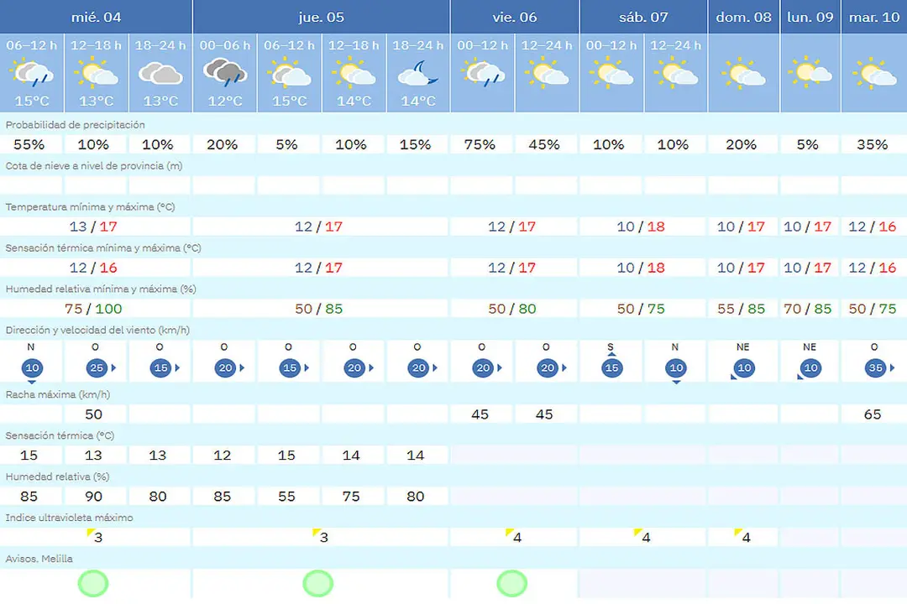This screenshot has width=907, height=604.
Task: Click the 75 / 100 relative humidity value
Action: coord(94,309)
